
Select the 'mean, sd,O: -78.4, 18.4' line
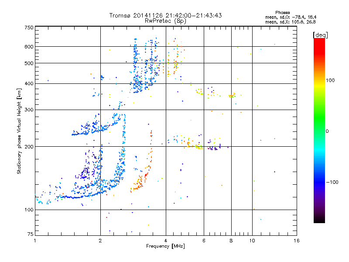291,17
